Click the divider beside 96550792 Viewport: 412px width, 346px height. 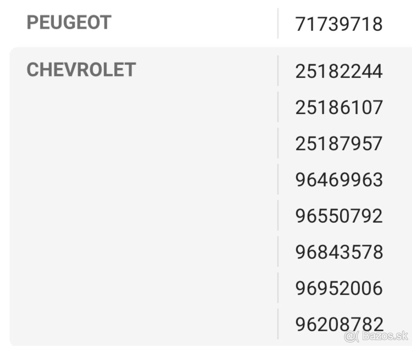coord(278,215)
